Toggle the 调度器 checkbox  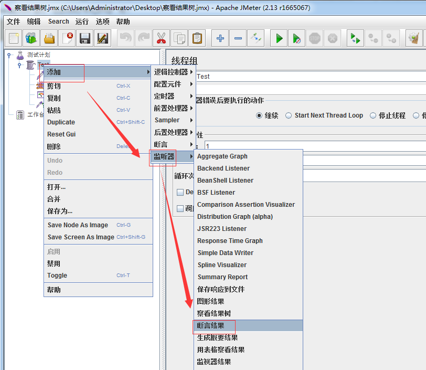(x=180, y=208)
